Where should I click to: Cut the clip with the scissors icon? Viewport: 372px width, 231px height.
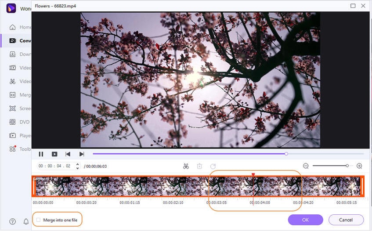click(x=186, y=166)
